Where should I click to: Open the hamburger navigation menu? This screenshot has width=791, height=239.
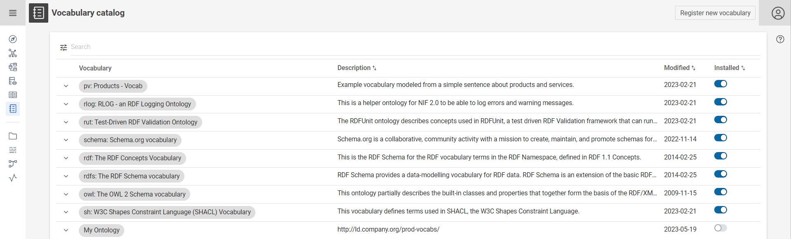click(13, 13)
